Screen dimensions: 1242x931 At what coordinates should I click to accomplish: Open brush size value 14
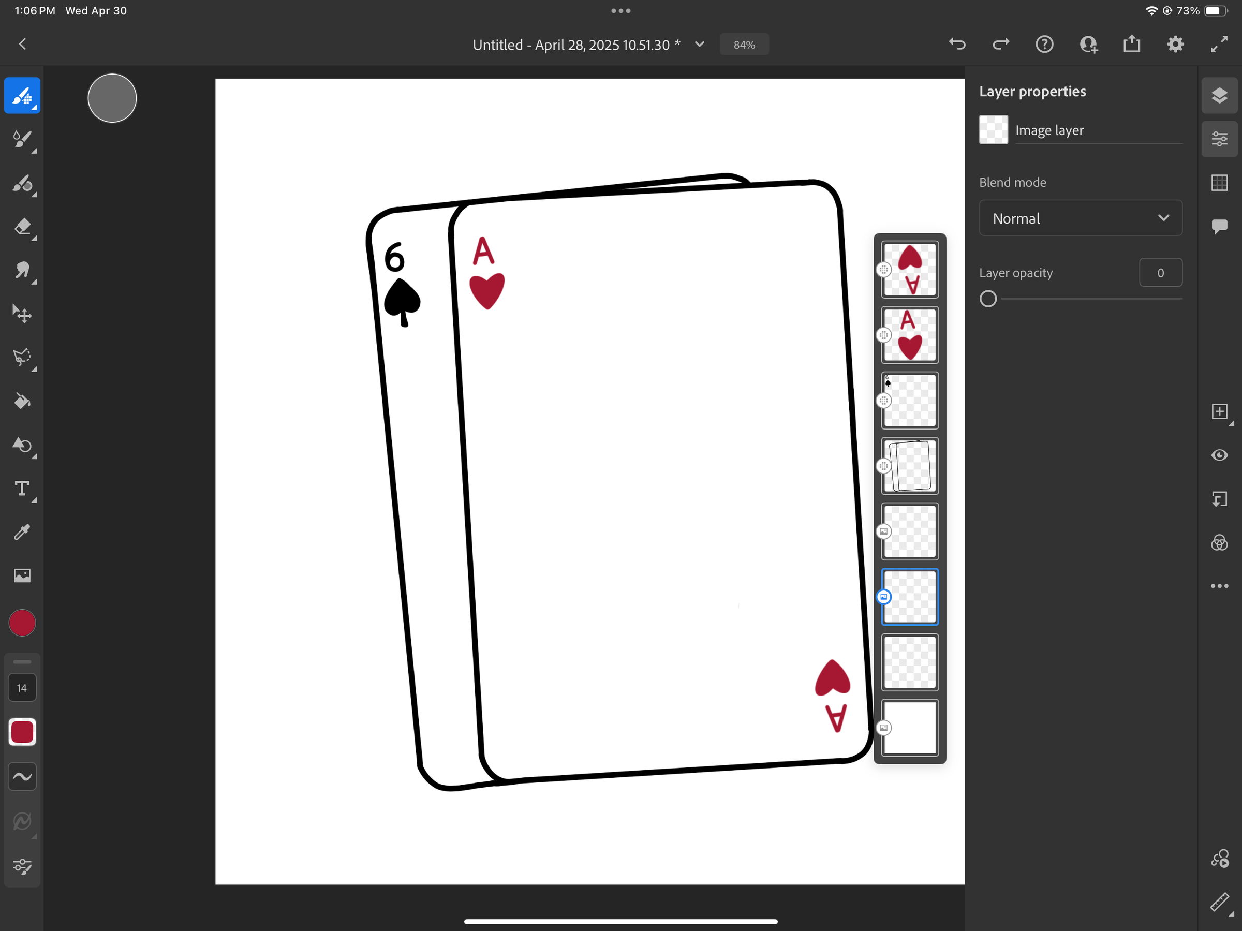click(22, 688)
